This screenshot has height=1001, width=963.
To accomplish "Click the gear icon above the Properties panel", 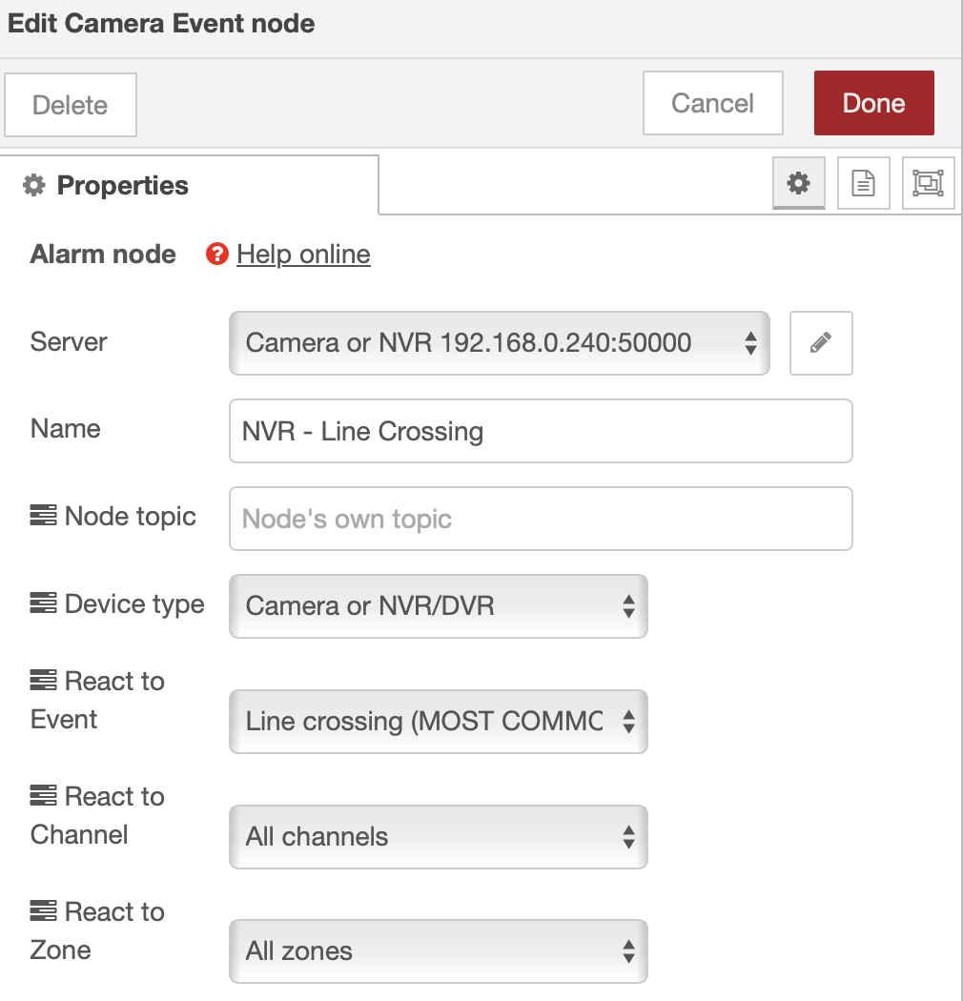I will (x=798, y=183).
